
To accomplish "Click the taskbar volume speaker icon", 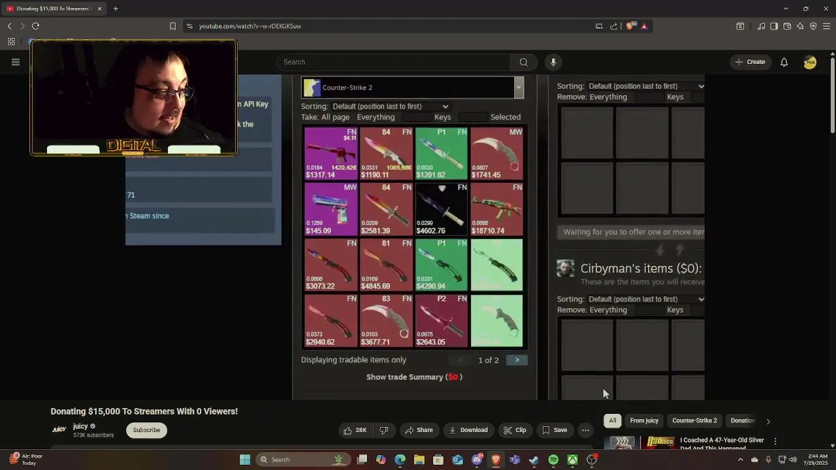I will (792, 460).
